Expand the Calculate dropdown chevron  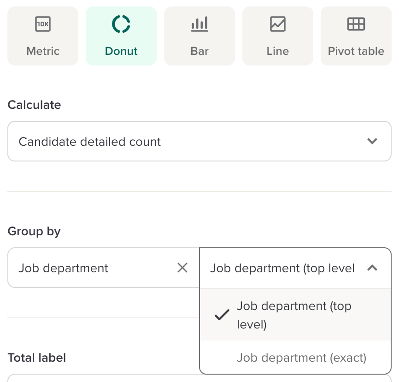(372, 141)
